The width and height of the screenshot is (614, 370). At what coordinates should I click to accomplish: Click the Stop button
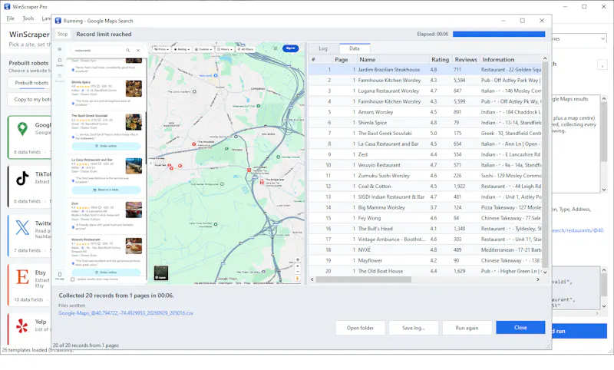tap(63, 34)
